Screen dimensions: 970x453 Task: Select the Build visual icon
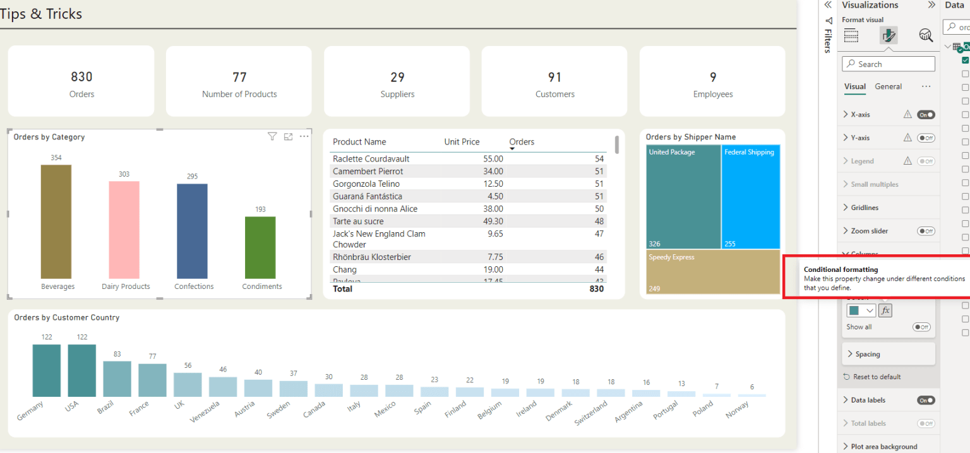point(851,35)
